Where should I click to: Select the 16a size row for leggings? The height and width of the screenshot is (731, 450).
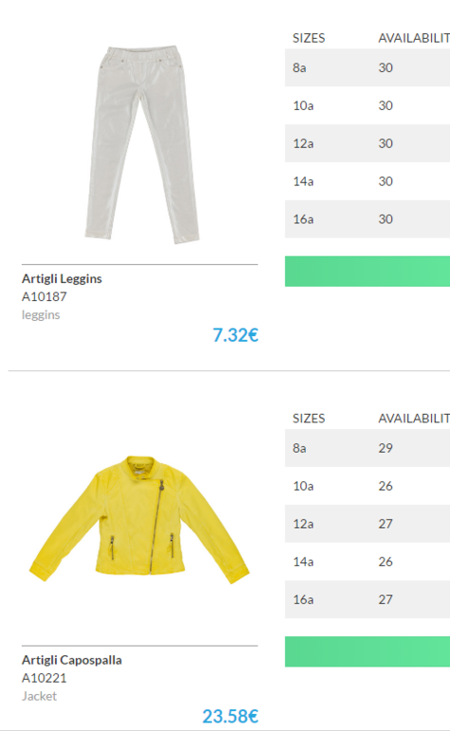coord(367,219)
